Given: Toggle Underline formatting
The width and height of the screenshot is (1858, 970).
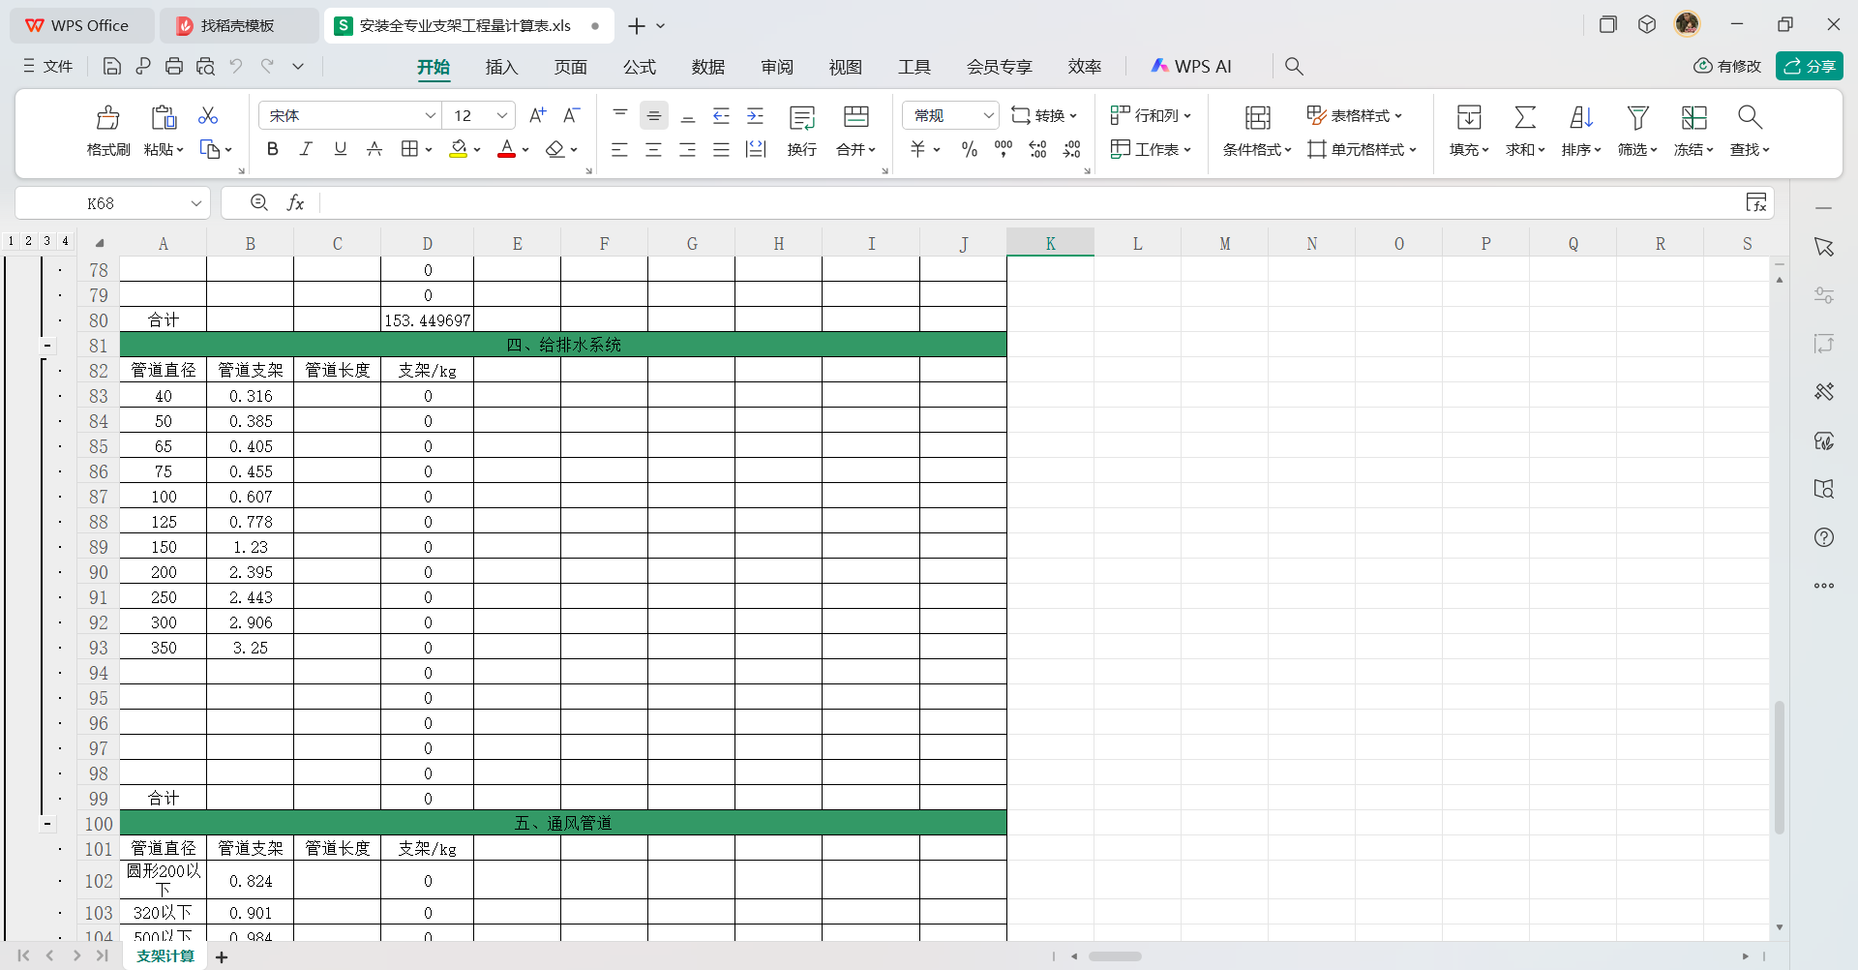Looking at the screenshot, I should [341, 148].
